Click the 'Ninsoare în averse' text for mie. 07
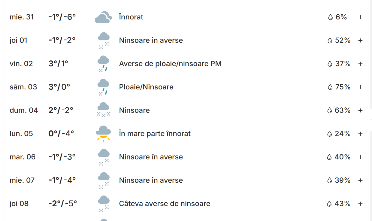The width and height of the screenshot is (372, 221). point(151,180)
